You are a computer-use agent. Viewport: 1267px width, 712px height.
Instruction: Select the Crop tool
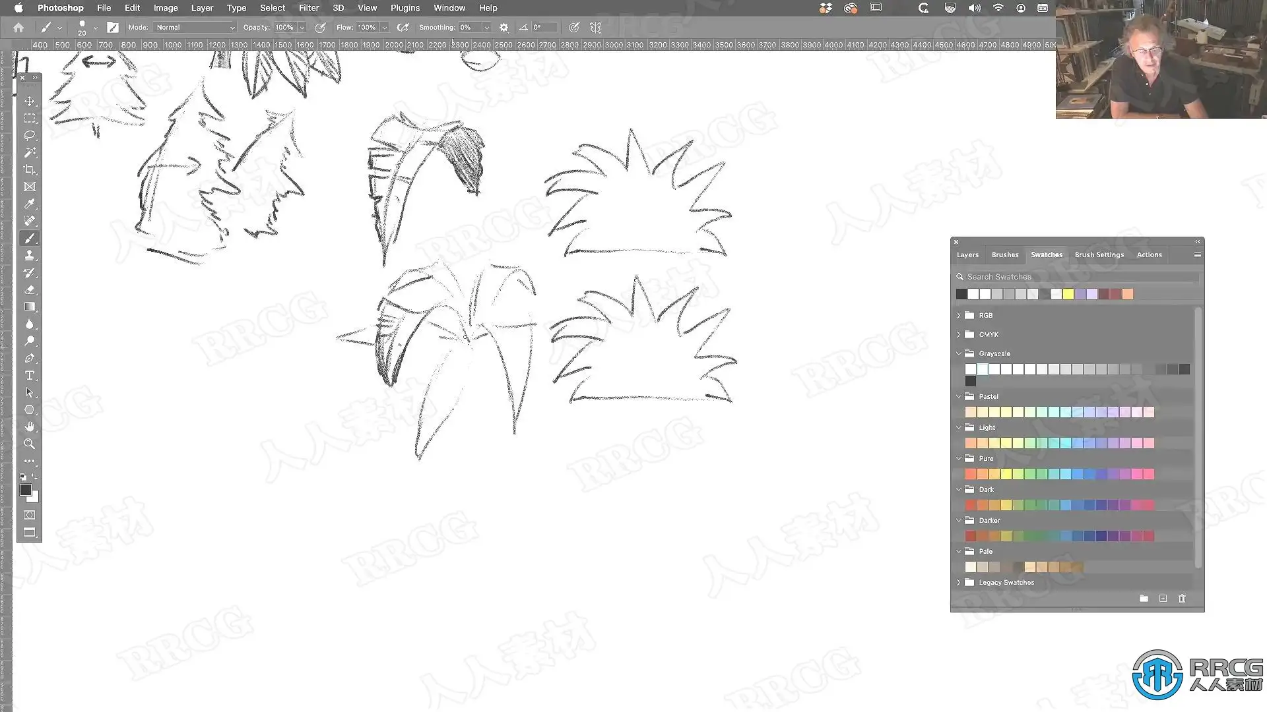tap(30, 169)
